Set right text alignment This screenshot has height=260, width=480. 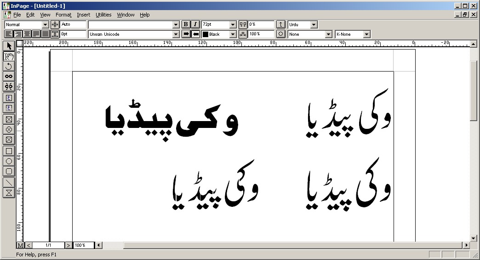coord(18,34)
